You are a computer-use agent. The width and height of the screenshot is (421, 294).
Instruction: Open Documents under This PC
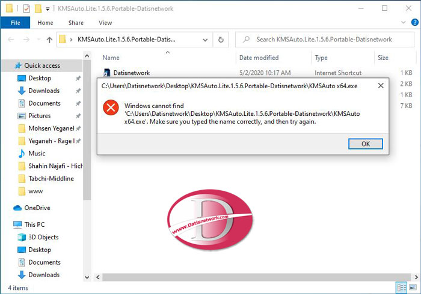click(x=45, y=262)
